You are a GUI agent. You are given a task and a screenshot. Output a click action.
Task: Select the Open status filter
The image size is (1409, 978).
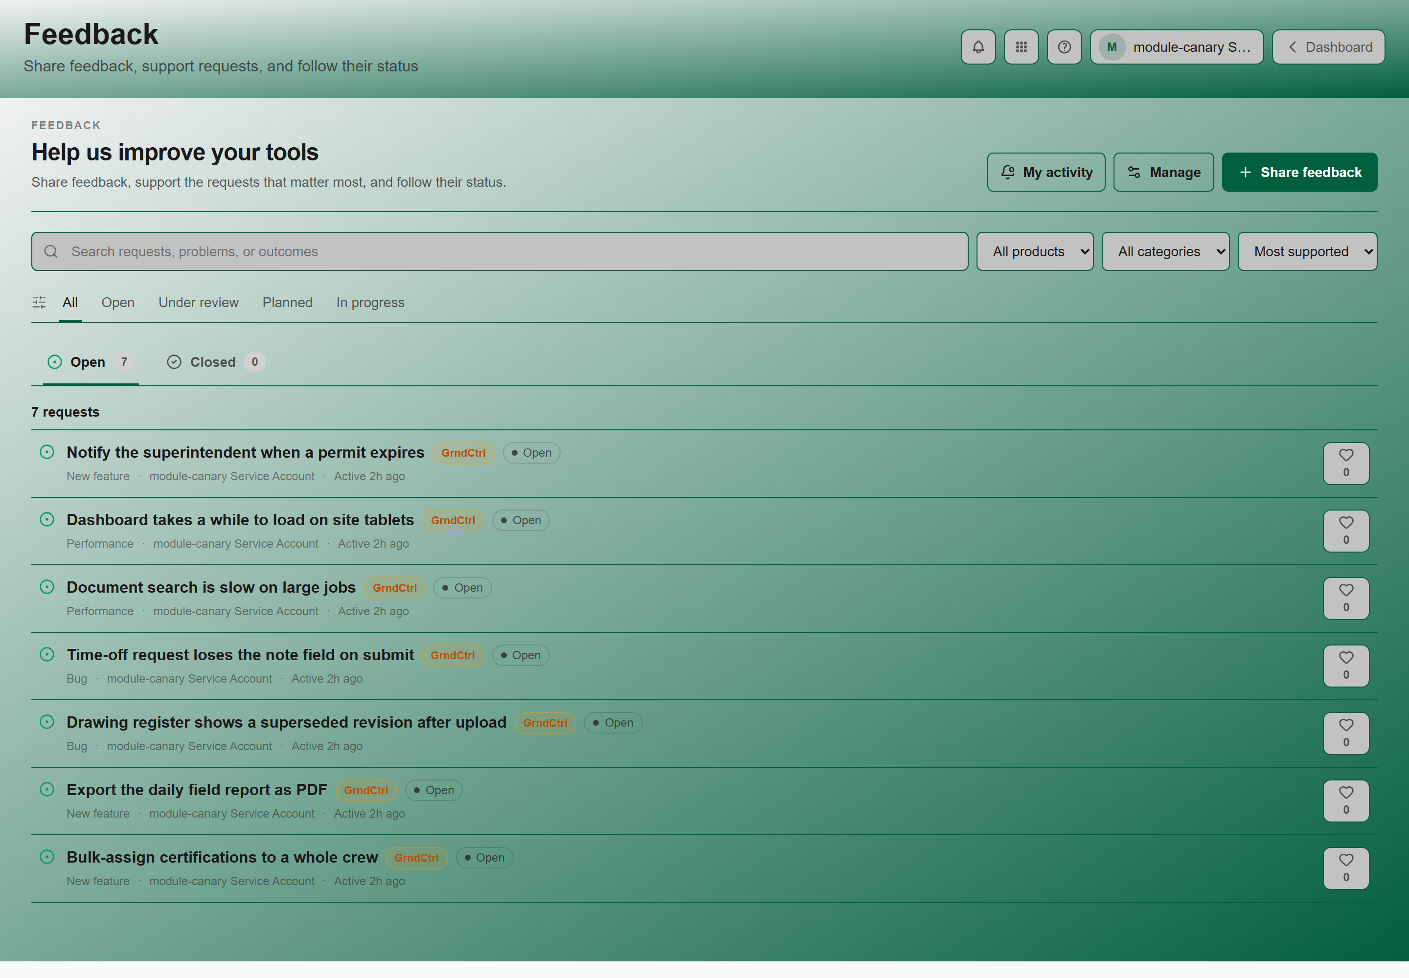118,303
